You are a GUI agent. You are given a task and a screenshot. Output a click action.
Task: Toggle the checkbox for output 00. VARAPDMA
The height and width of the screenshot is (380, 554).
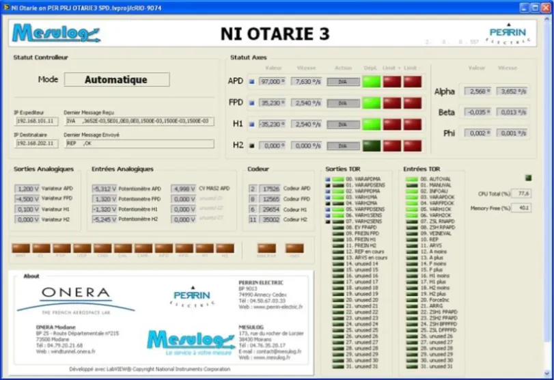click(328, 179)
